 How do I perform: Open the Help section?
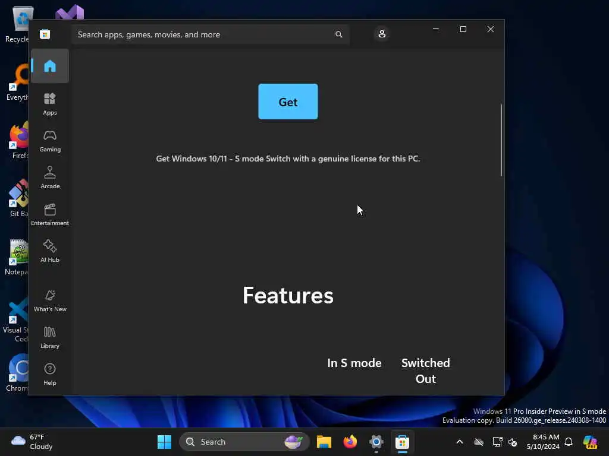[50, 374]
